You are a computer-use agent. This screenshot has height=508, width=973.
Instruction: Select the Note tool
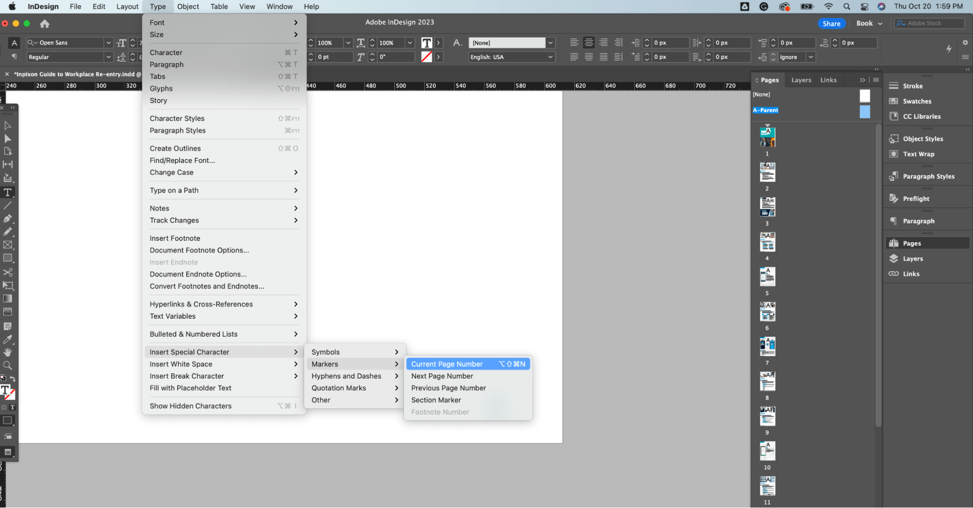(x=8, y=326)
